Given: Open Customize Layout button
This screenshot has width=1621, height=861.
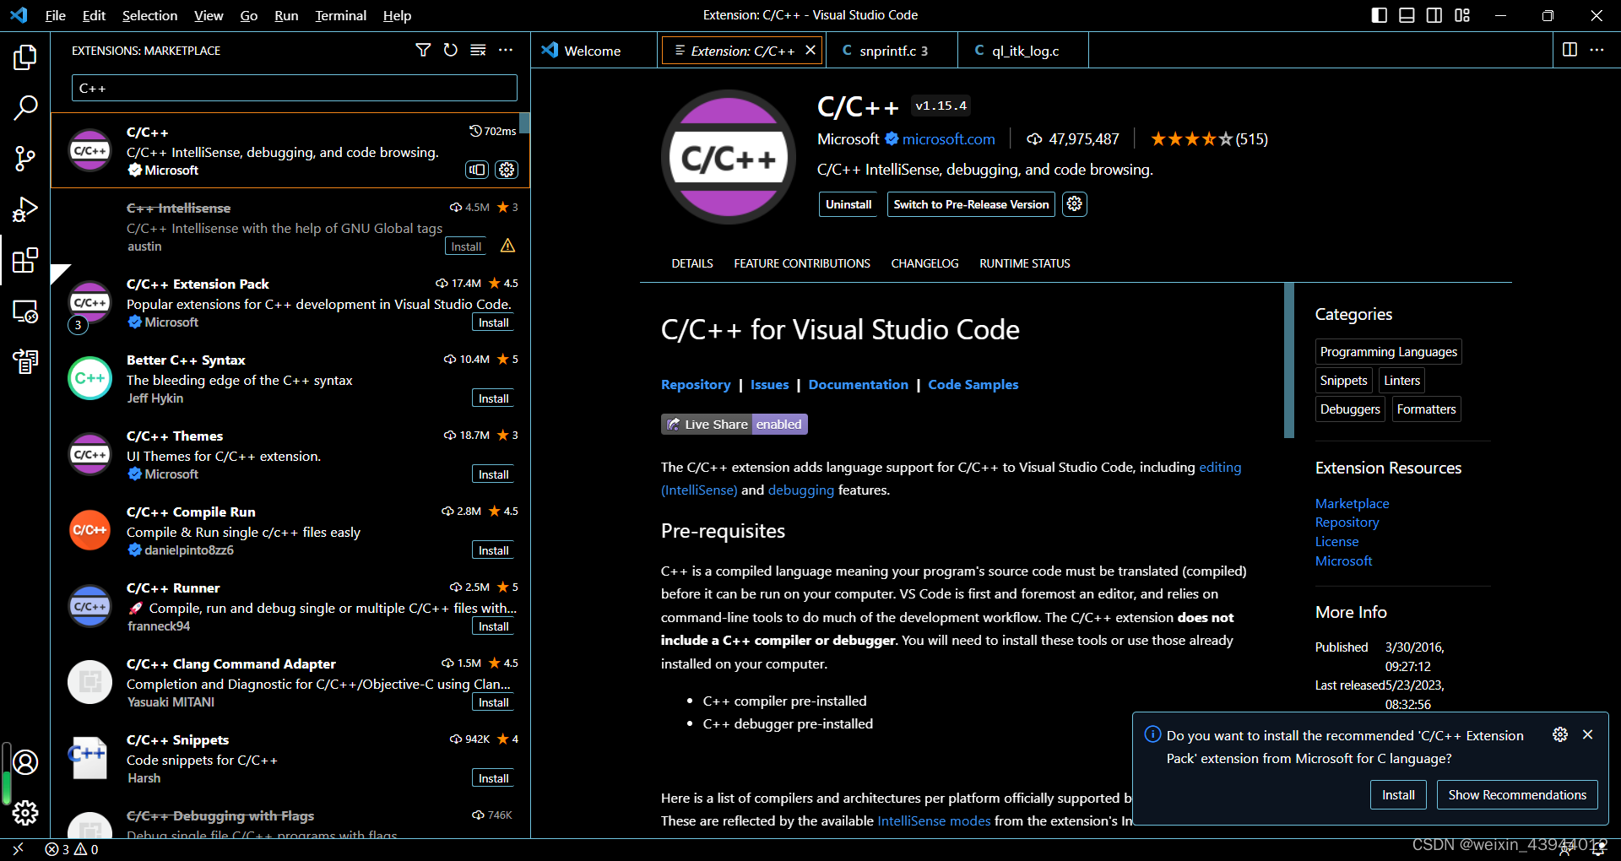Looking at the screenshot, I should (x=1462, y=15).
